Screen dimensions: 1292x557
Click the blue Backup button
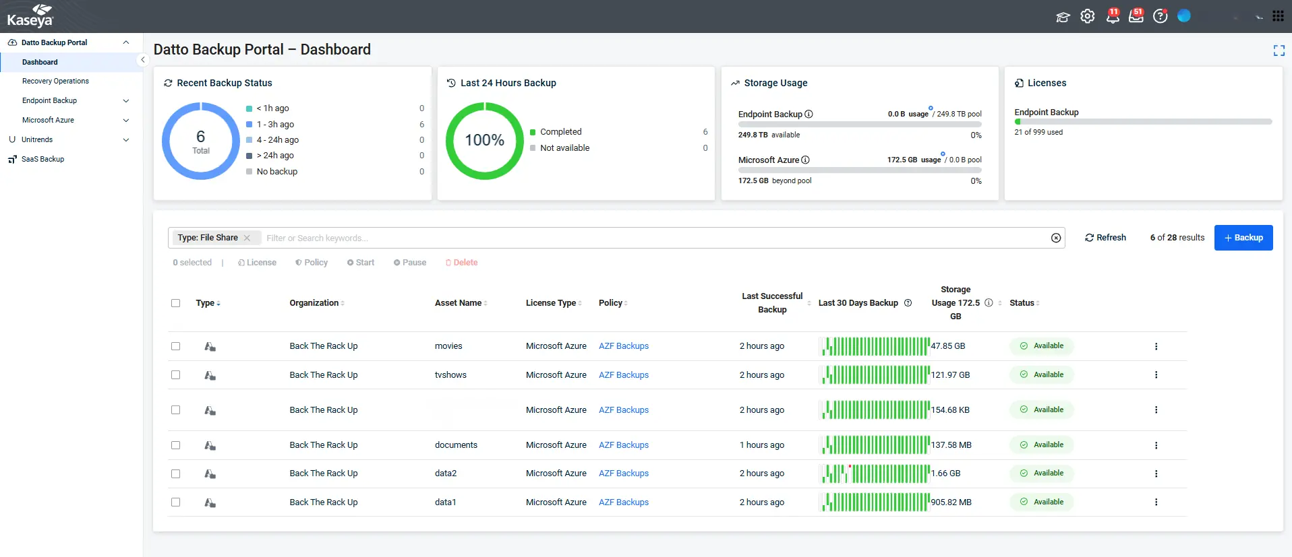[x=1243, y=238]
